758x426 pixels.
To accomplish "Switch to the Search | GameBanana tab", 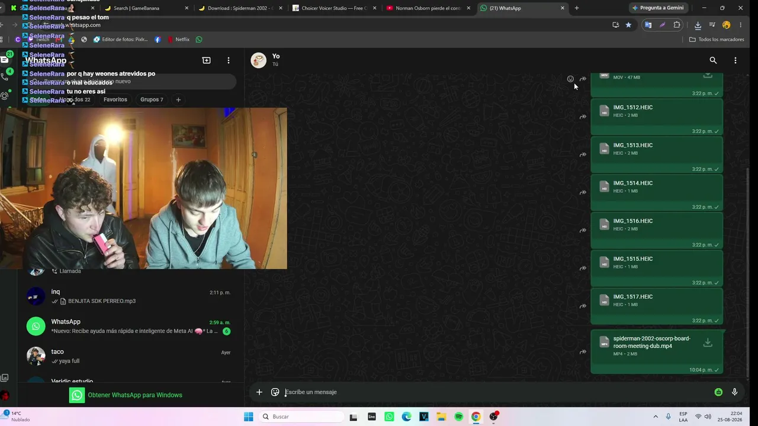I will click(x=146, y=8).
